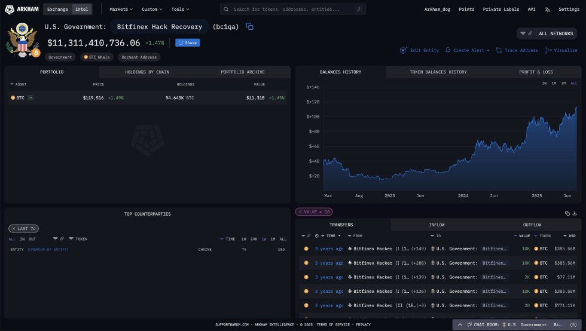Switch to Exchange mode

coord(57,9)
